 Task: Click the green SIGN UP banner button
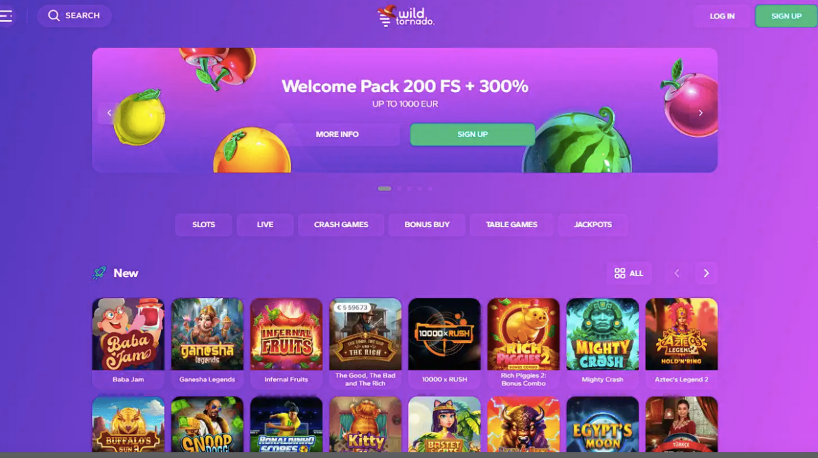coord(472,134)
